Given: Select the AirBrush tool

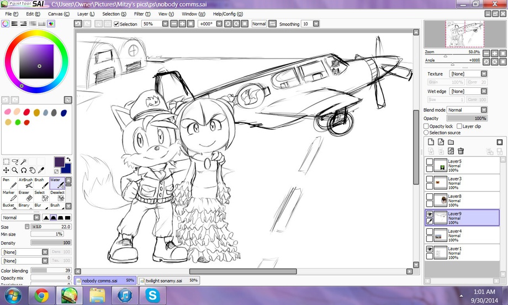Looking at the screenshot, I should coord(25,183).
